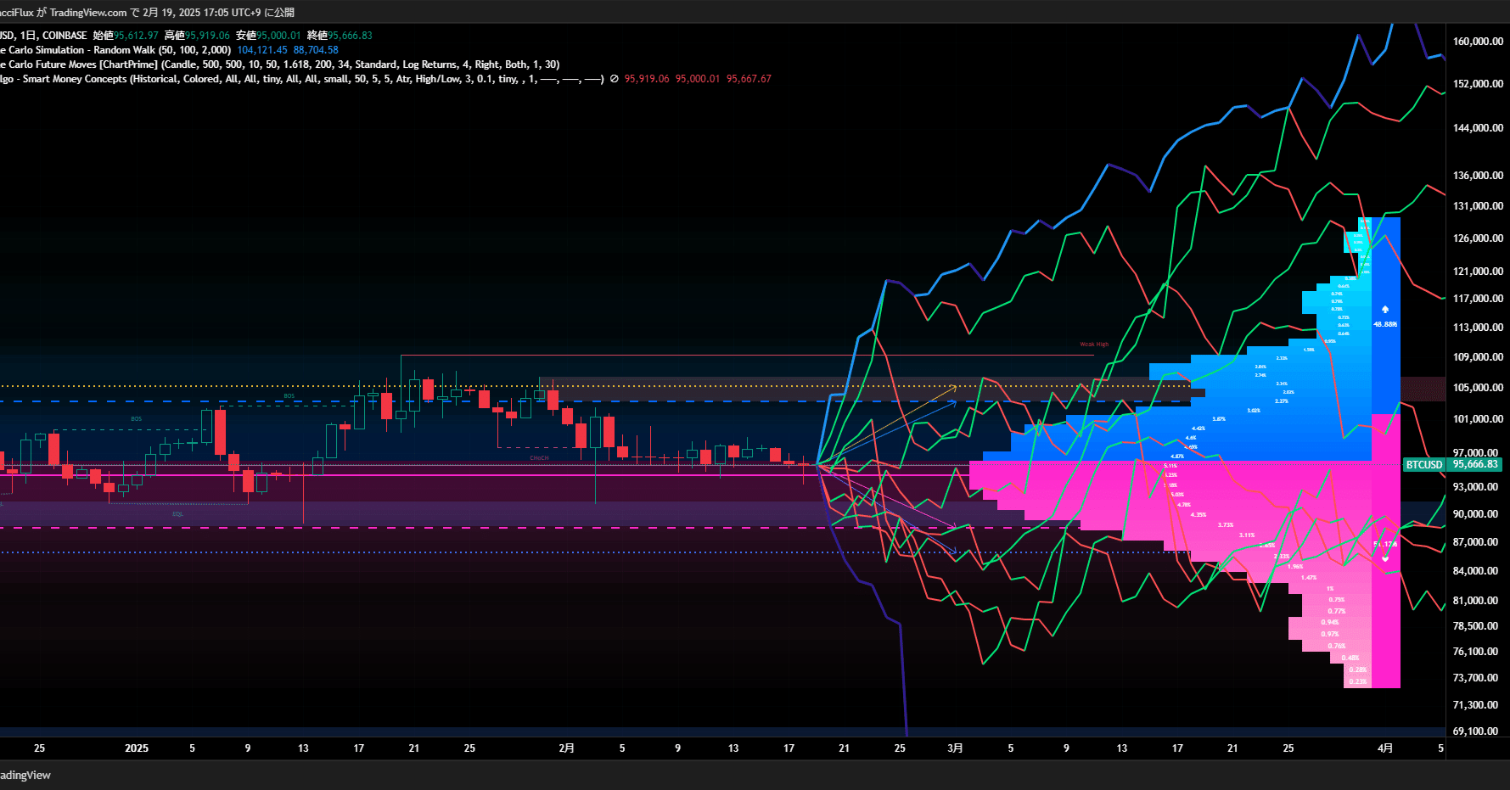Click the 136,000.00 price axis label
The width and height of the screenshot is (1510, 790).
pyautogui.click(x=1478, y=176)
